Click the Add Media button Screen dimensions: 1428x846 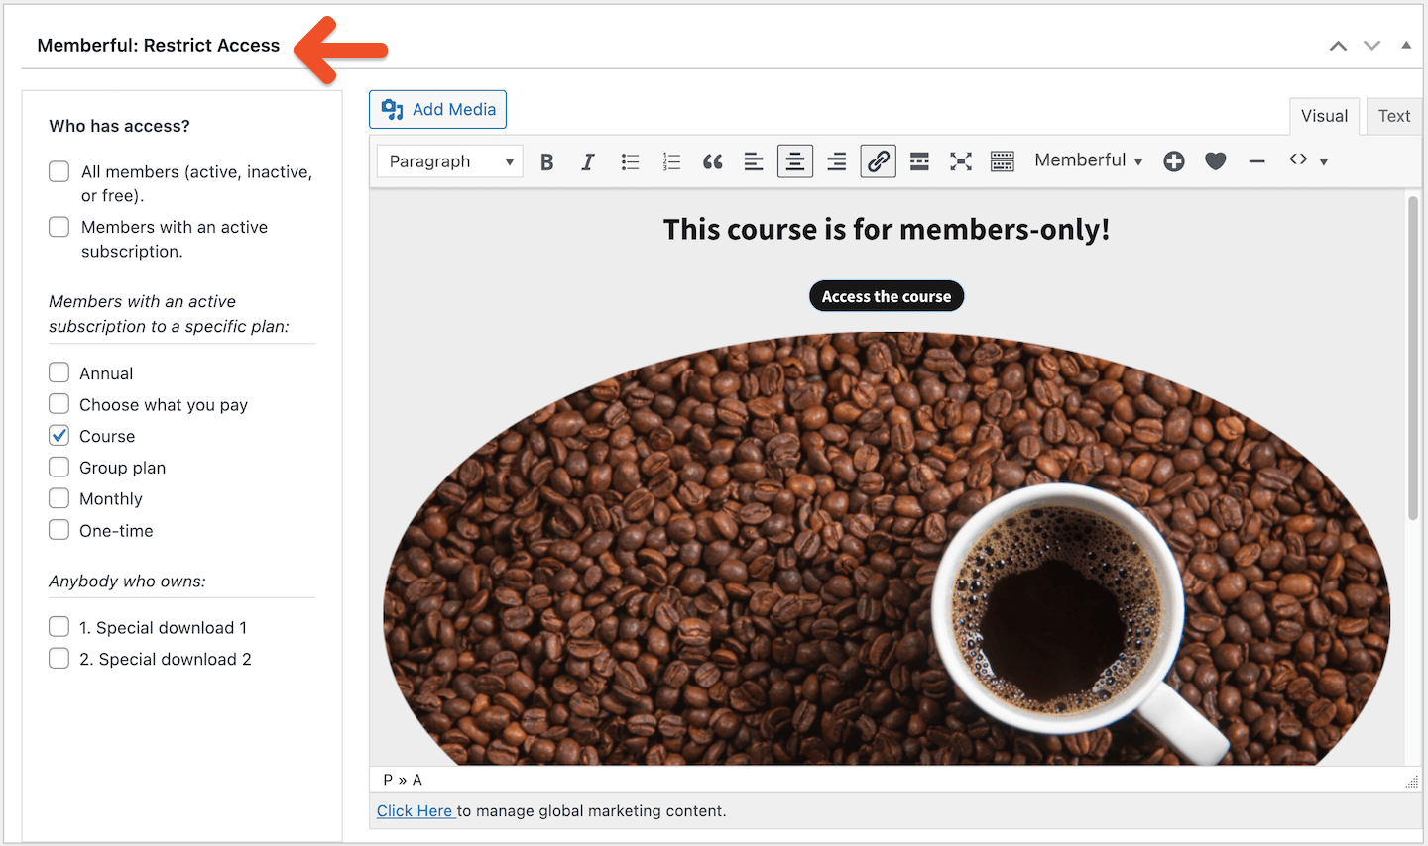click(x=437, y=110)
